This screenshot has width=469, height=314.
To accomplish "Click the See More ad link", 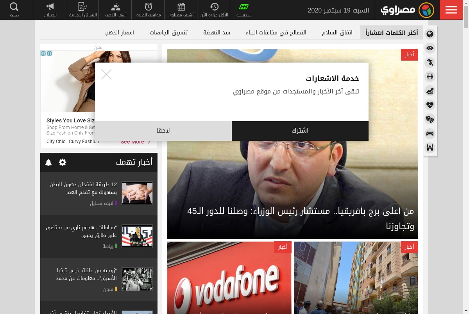I will (x=132, y=142).
